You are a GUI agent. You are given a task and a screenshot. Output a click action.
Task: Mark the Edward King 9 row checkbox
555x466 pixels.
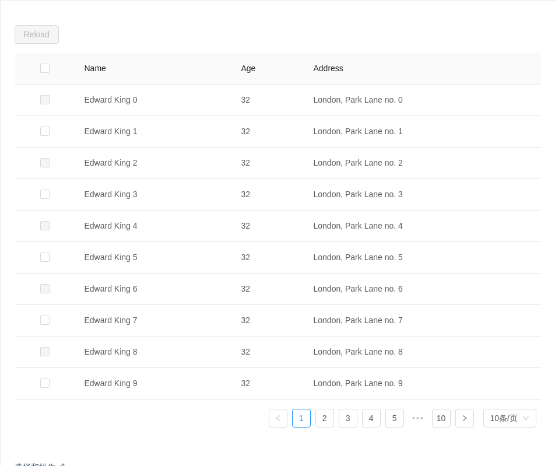tap(45, 383)
